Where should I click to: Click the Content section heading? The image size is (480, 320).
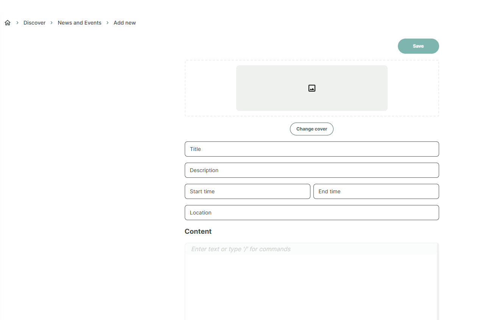tap(198, 231)
